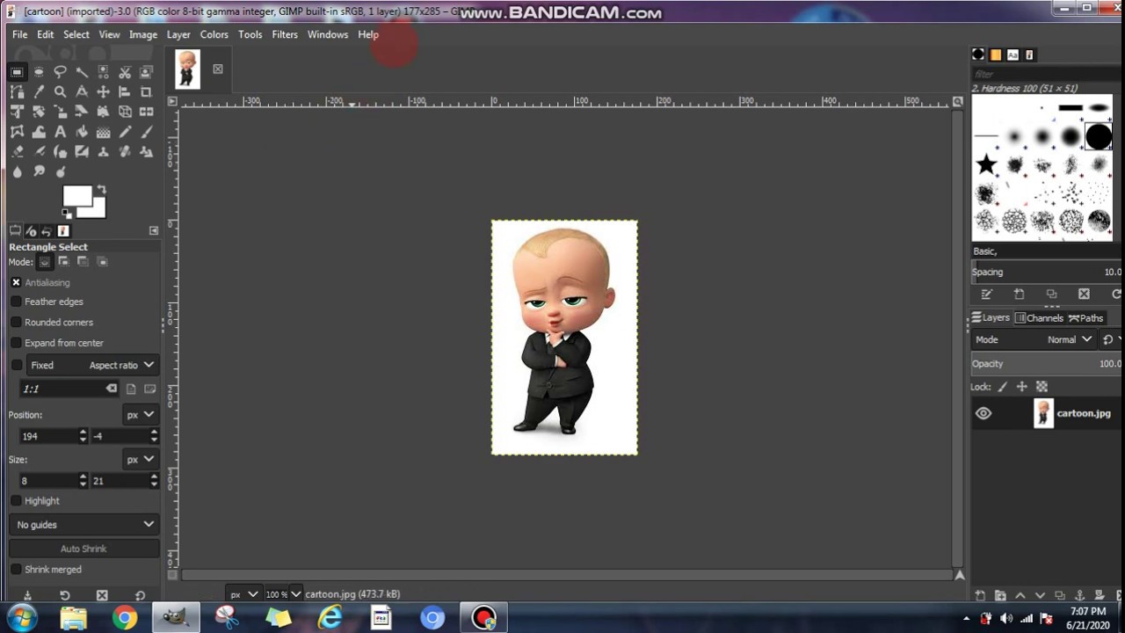Adjust the brush Spacing slider

click(1047, 272)
